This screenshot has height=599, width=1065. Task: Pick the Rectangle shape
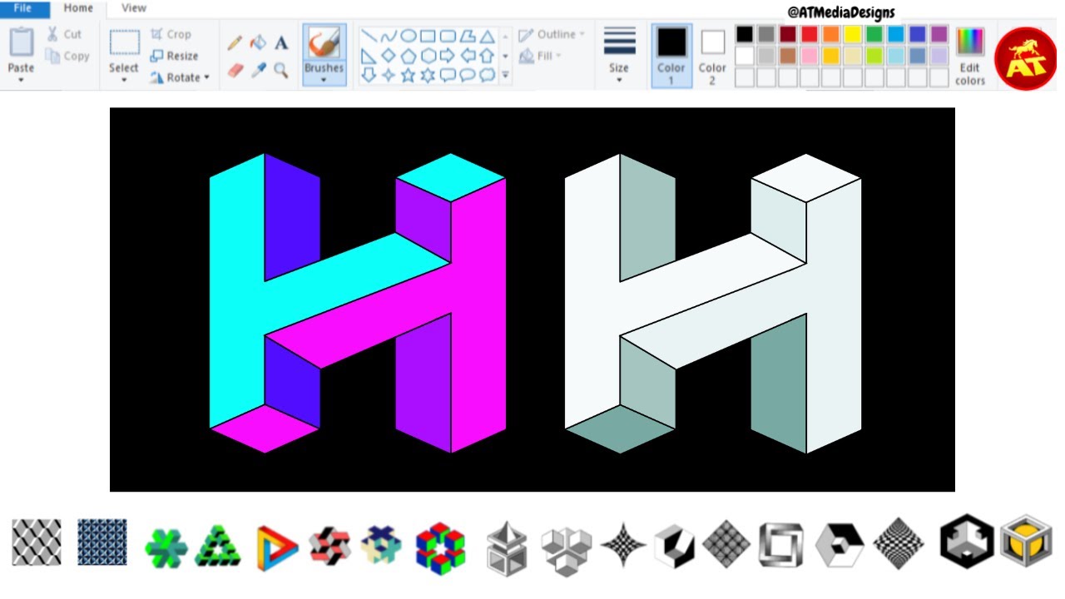point(428,36)
